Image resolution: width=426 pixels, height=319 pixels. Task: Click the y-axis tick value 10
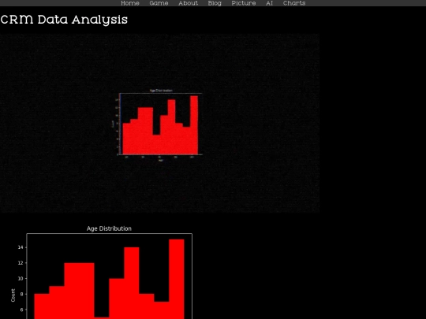(21, 279)
